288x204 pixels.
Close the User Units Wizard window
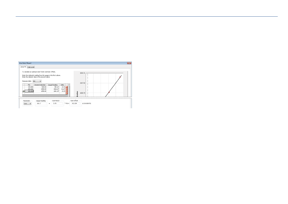click(x=129, y=63)
